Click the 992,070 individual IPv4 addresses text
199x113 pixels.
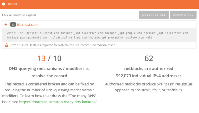tap(149, 76)
